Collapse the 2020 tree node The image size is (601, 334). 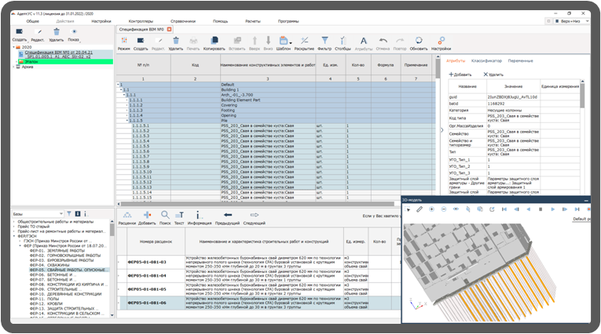pos(14,47)
